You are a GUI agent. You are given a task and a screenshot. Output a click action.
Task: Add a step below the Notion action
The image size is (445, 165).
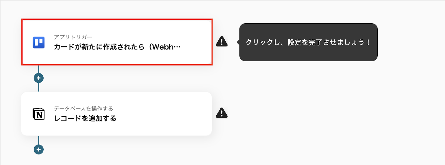[39, 149]
